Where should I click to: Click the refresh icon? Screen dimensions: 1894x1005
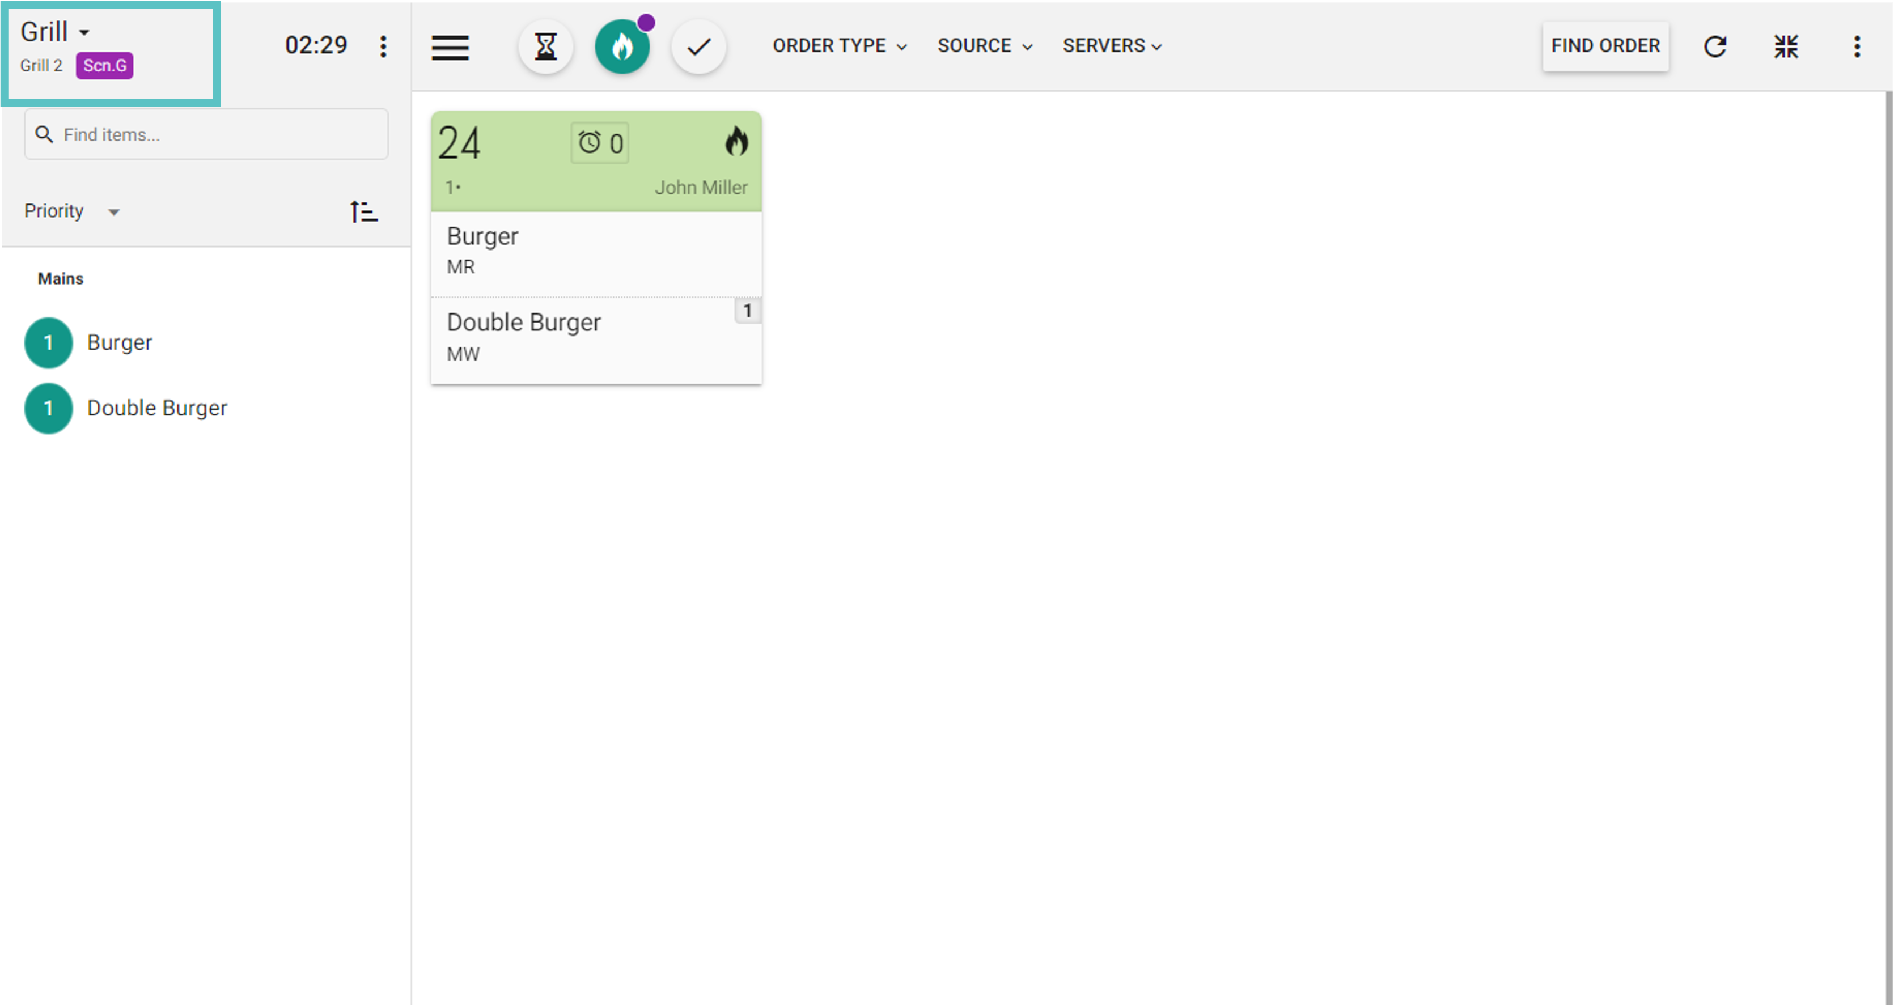[1715, 46]
